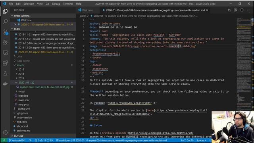
Task: Open the Explorer view in activity bar
Action: point(5,11)
